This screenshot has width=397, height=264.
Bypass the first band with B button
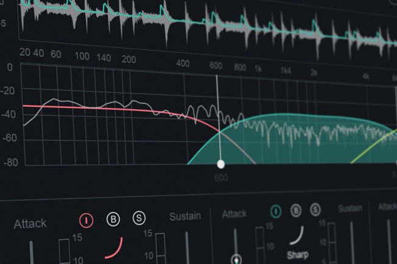coord(114,220)
